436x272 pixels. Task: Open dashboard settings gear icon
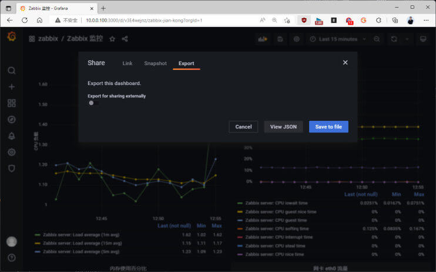(x=297, y=39)
